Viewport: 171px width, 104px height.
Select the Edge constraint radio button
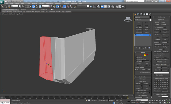[x=161, y=23]
